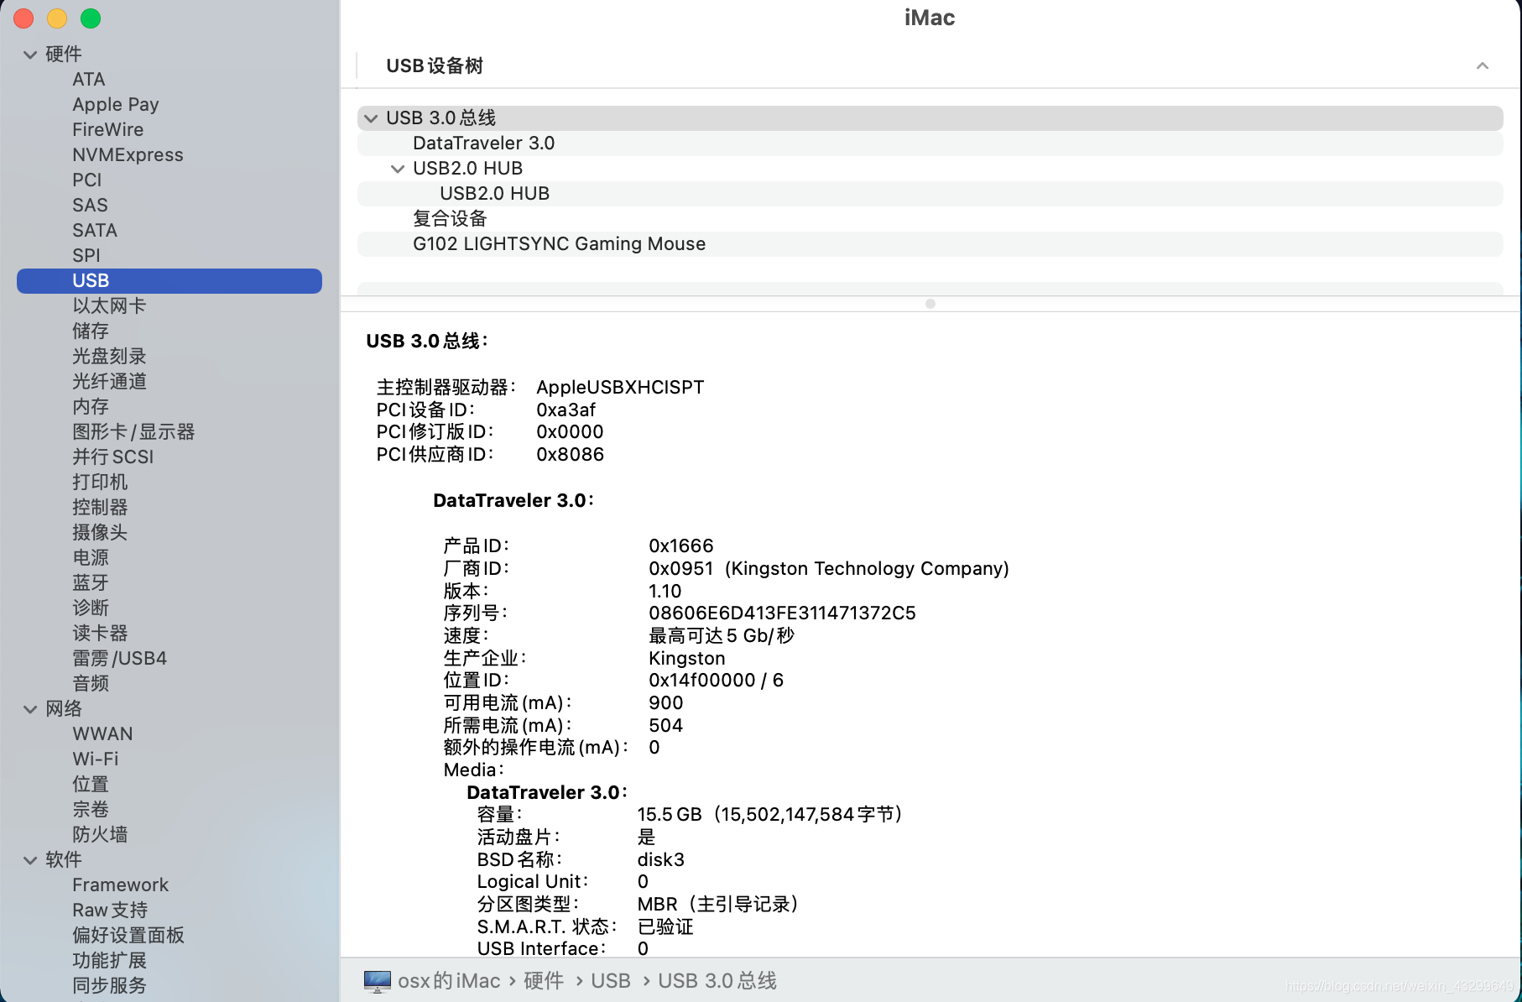
Task: Select 音频 in the sidebar
Action: pos(91,684)
